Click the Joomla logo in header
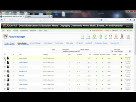Viewport: 136px width, 102px height. click(10, 26)
